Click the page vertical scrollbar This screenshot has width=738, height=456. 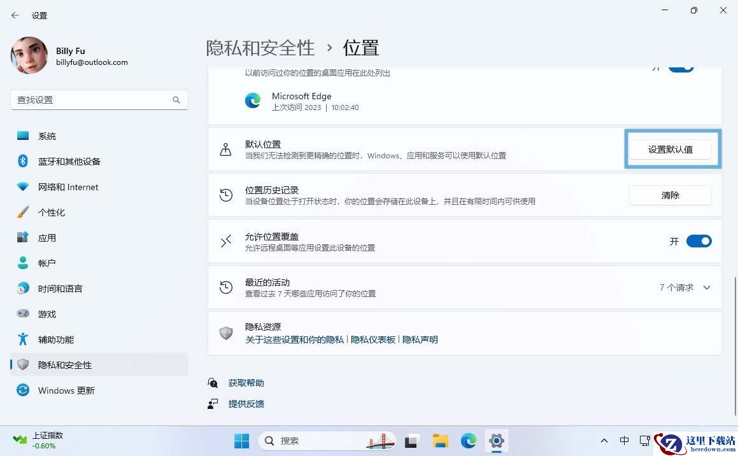click(x=735, y=346)
